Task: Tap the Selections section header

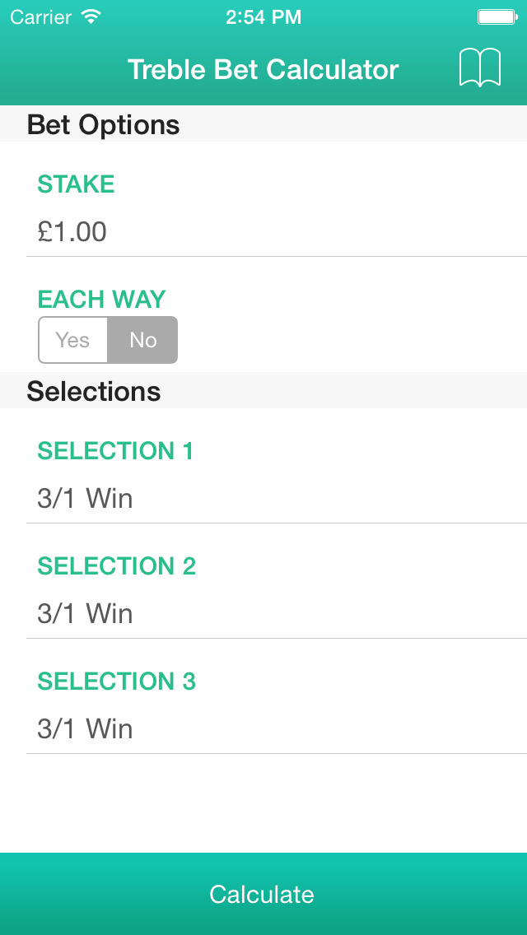Action: [x=94, y=392]
